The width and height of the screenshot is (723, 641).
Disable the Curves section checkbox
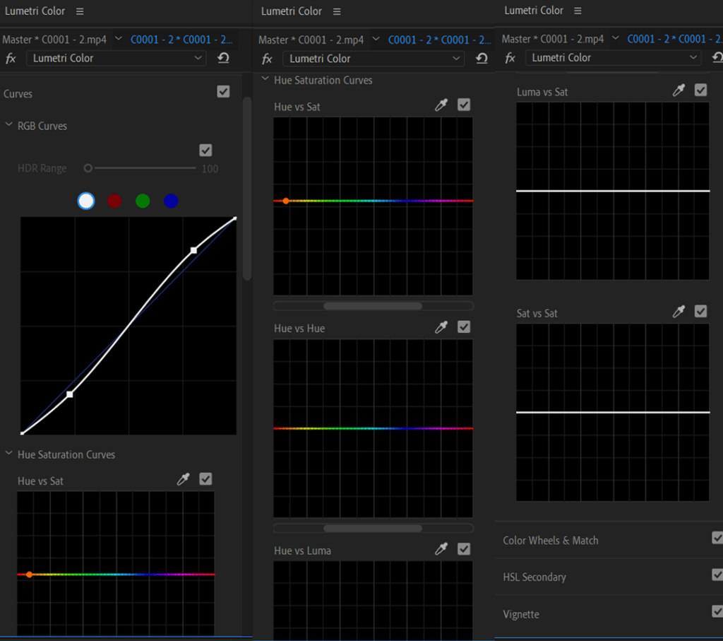224,92
